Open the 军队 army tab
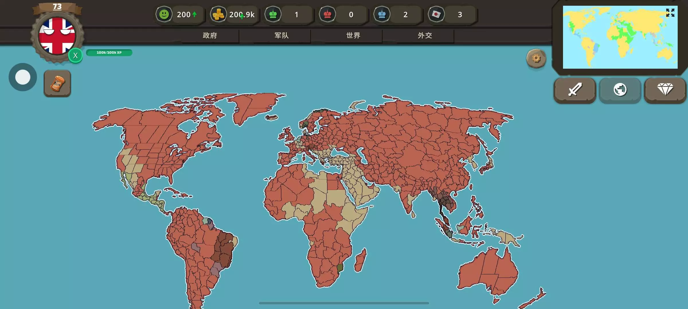 [282, 35]
